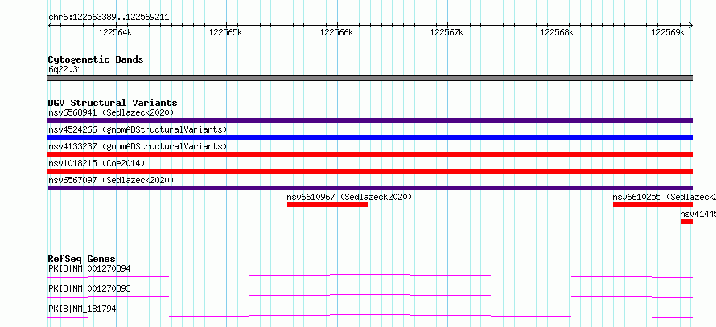The width and height of the screenshot is (716, 327).
Task: Click the nsv6610967 red variant bar
Action: (x=327, y=205)
